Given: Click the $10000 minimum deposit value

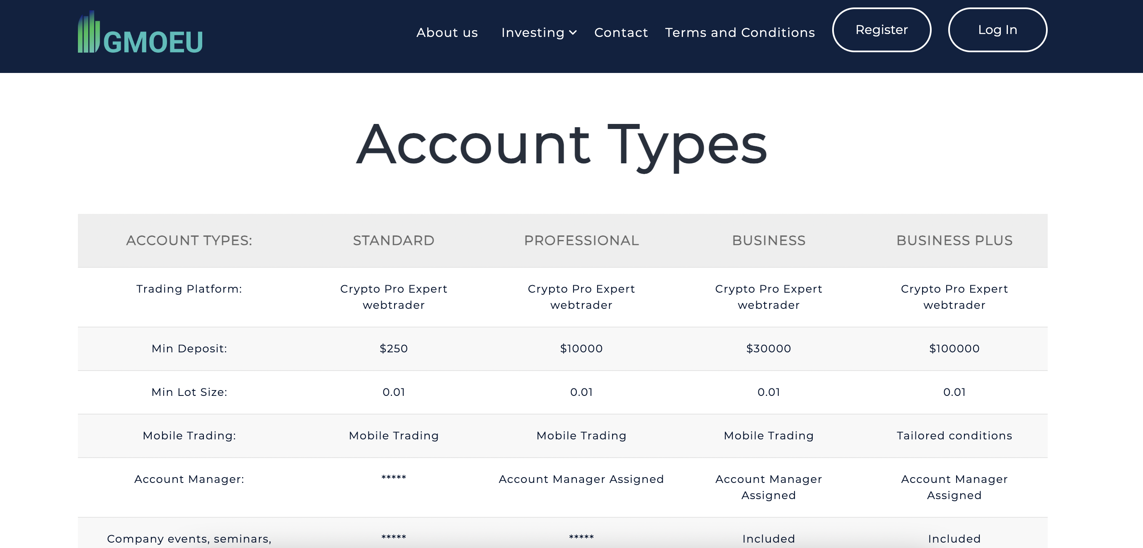Looking at the screenshot, I should click(x=581, y=348).
